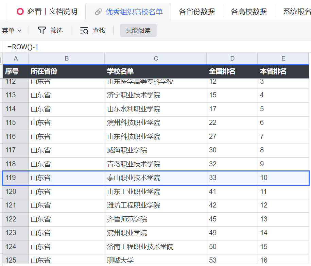311x266 pixels.
Task: Select column A header
Action: coord(16,59)
